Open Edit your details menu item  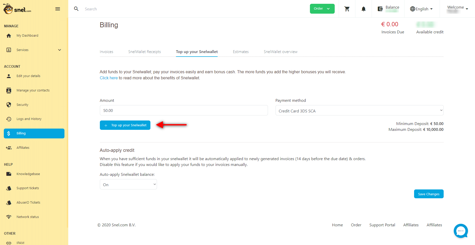coord(28,76)
